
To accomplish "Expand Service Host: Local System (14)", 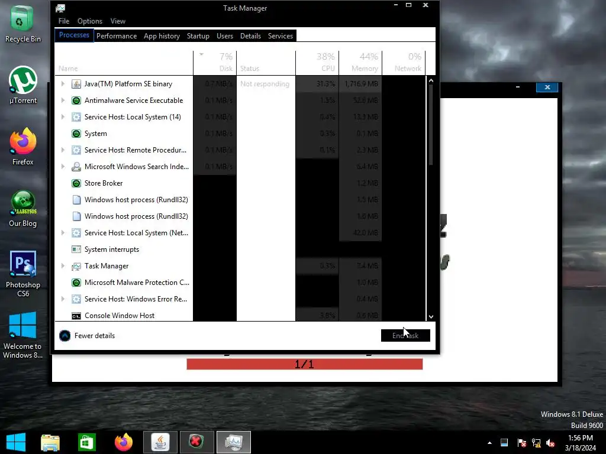I will coord(63,117).
